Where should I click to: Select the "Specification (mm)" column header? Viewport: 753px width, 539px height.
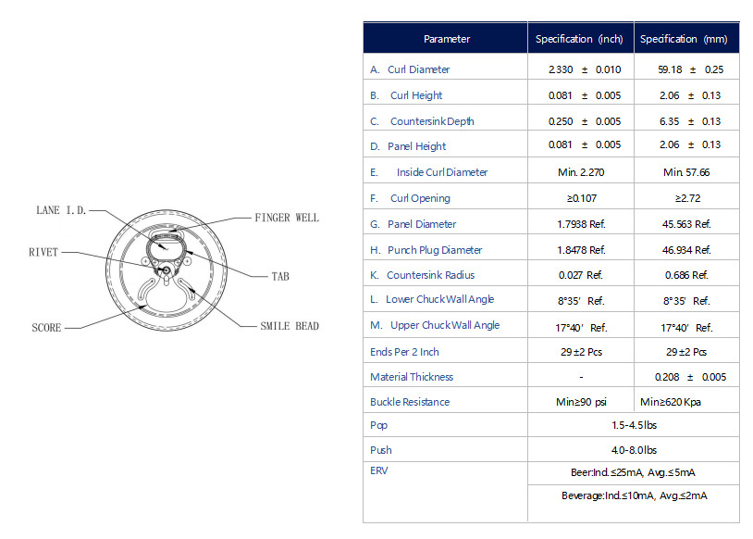click(x=685, y=39)
